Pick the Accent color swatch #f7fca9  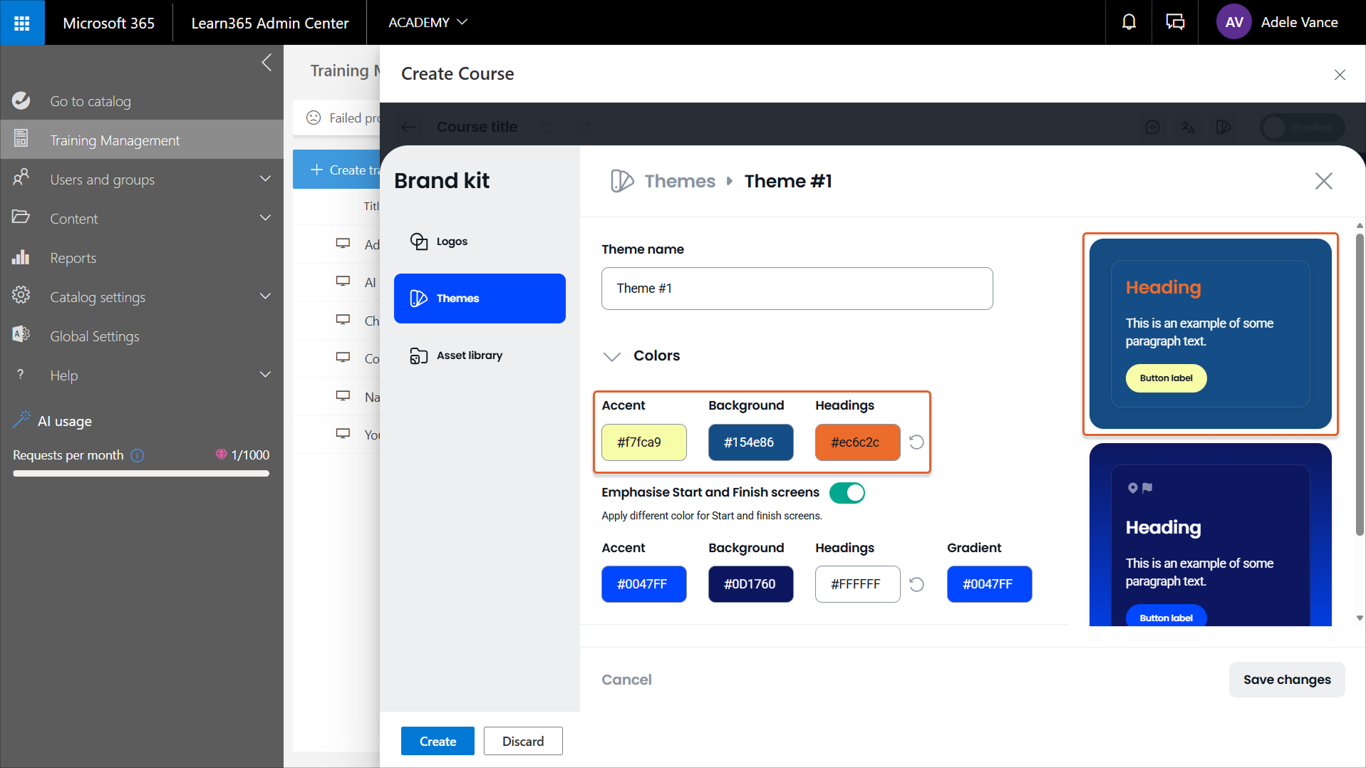[643, 442]
